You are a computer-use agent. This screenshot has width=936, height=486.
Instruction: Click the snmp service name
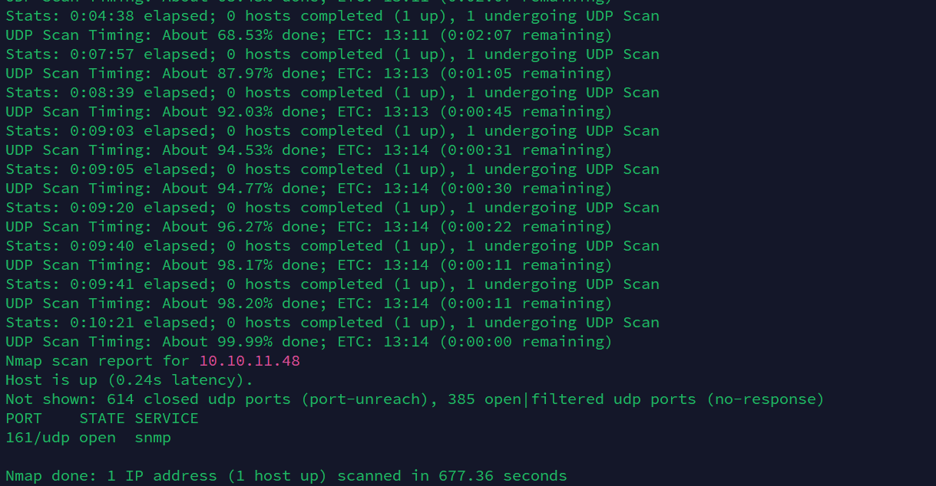(153, 438)
